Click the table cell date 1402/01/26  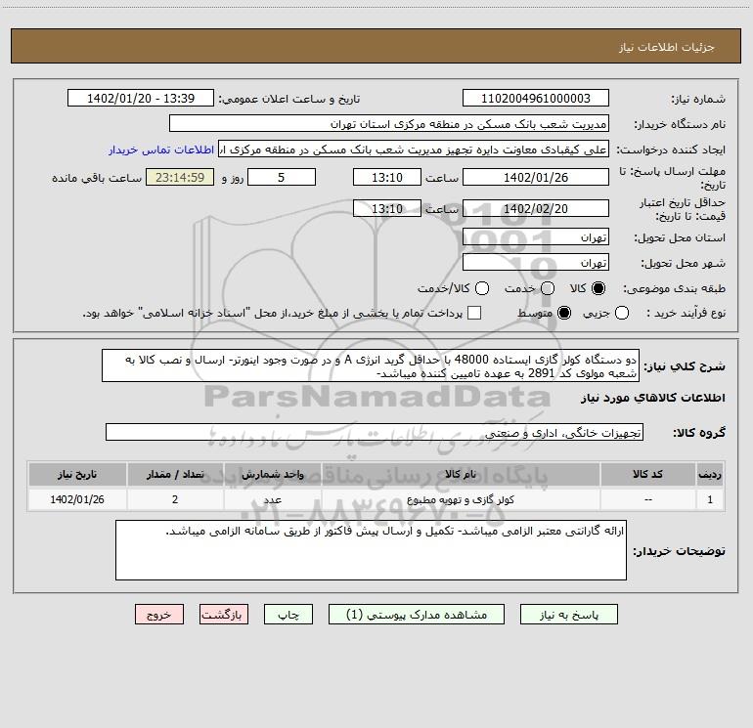pyautogui.click(x=77, y=499)
